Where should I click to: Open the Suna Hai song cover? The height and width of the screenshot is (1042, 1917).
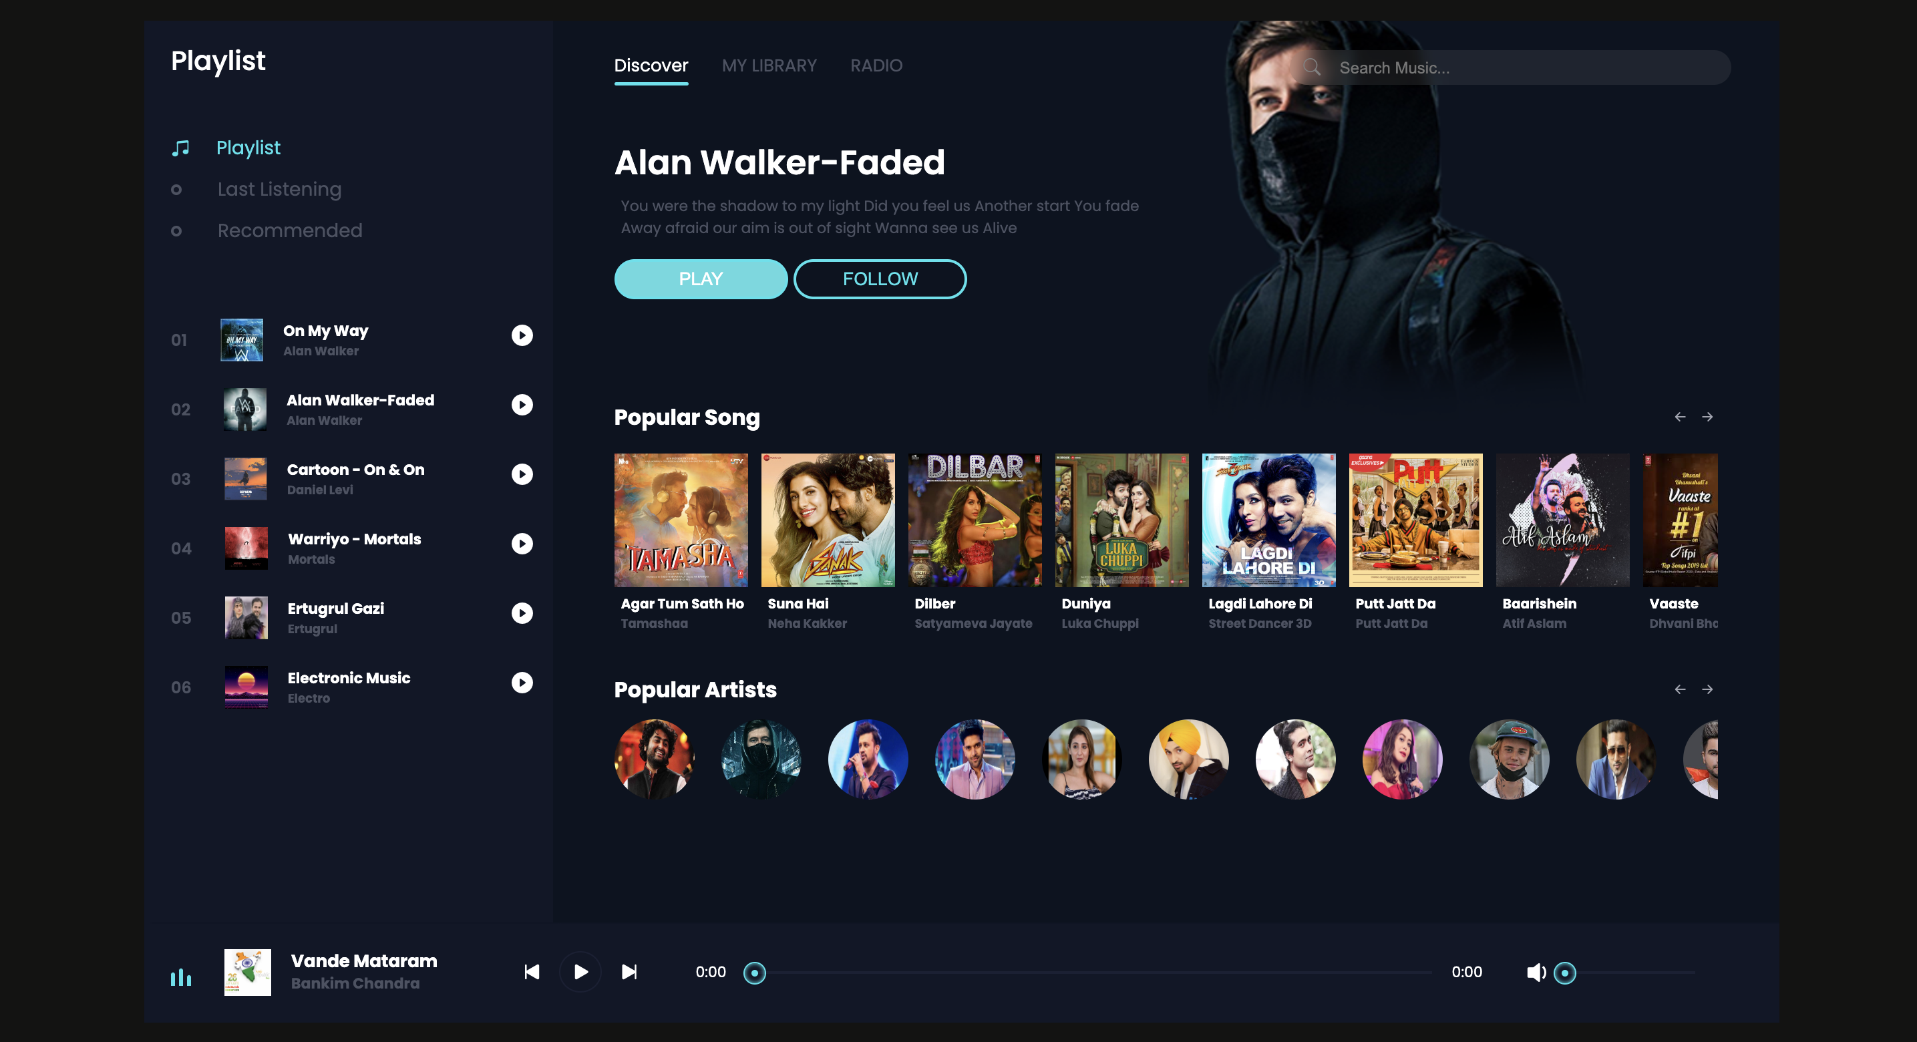828,520
